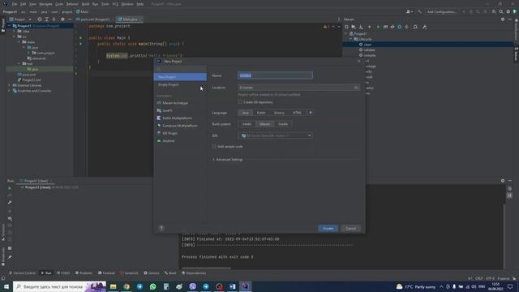Click Maven download sources icon
The height and width of the screenshot is (292, 519).
click(361, 27)
